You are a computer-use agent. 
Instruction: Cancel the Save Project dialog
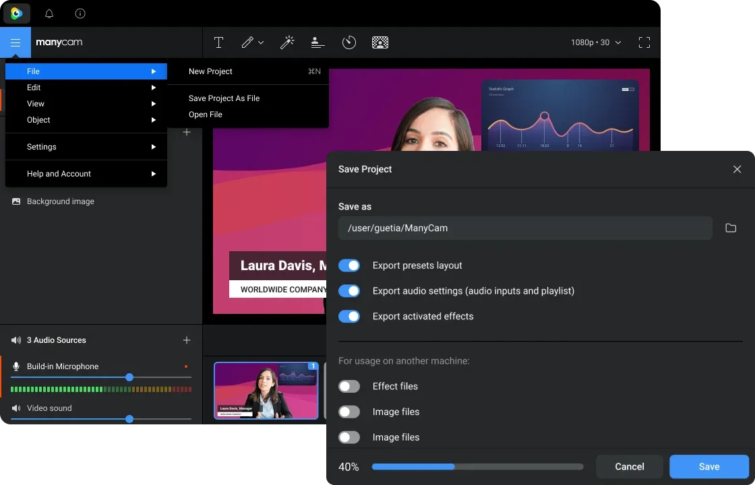629,467
